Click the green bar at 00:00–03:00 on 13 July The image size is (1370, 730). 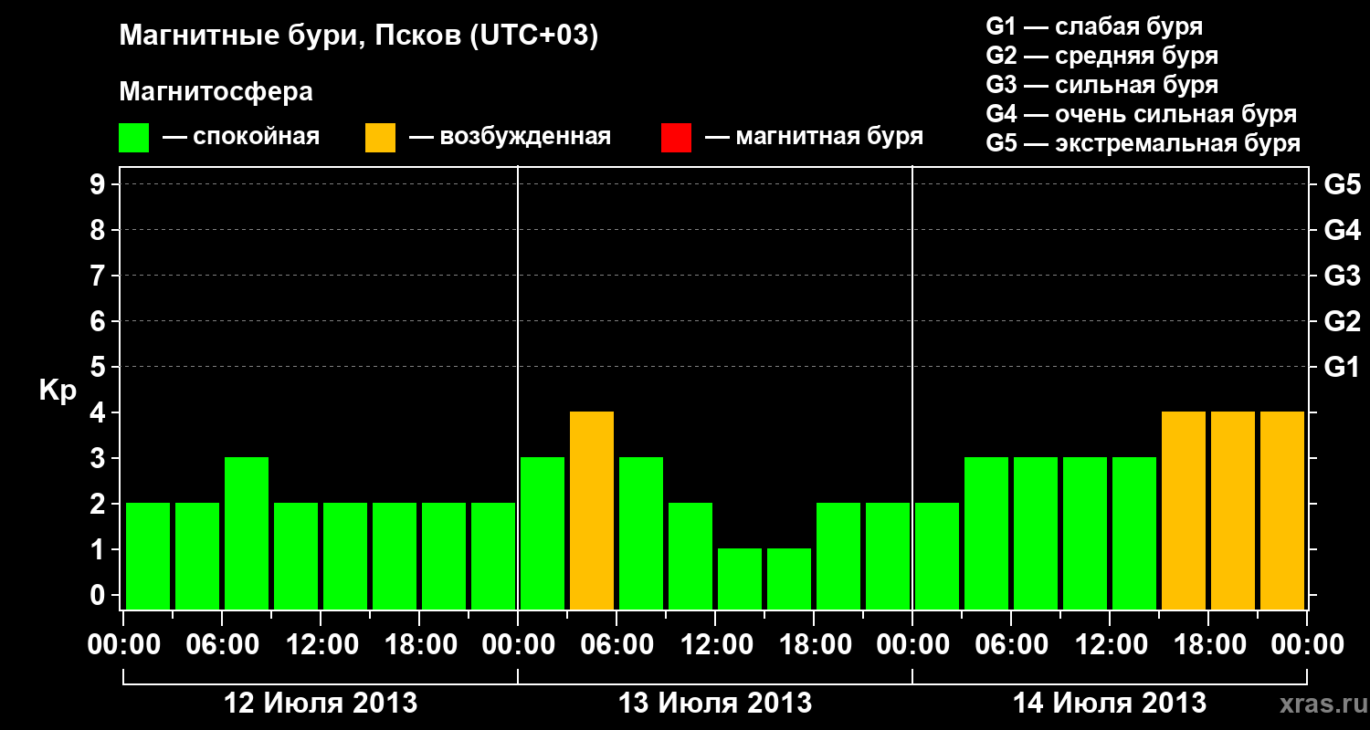pyautogui.click(x=543, y=533)
